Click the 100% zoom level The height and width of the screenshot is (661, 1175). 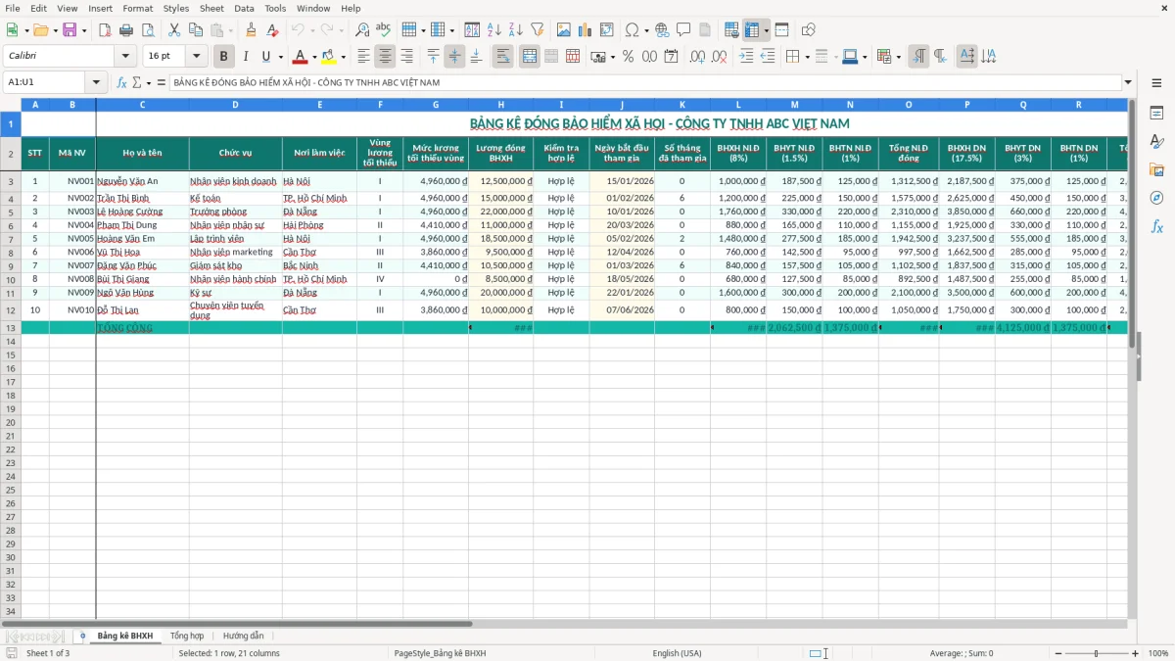[1157, 653]
